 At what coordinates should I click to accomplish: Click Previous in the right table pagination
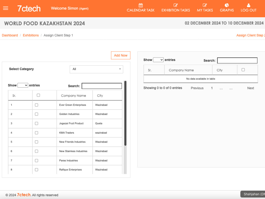point(197,88)
